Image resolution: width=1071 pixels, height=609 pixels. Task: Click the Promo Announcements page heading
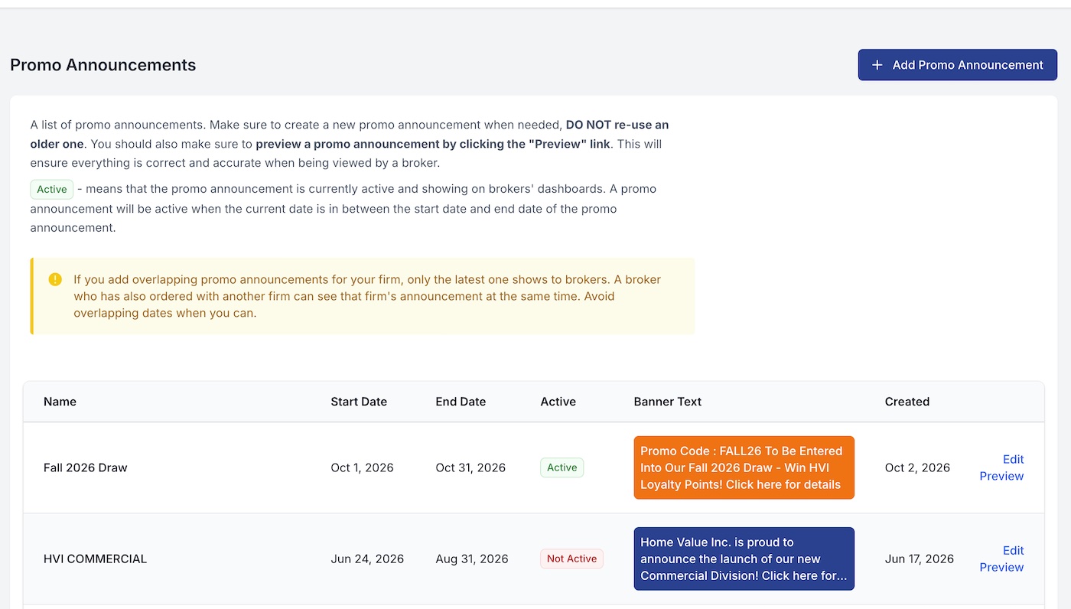click(x=103, y=65)
